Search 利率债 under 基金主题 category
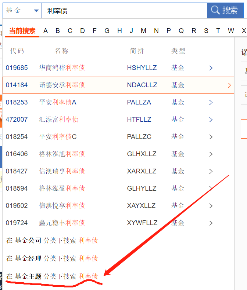Screen dimensions: 247x290 52,276
